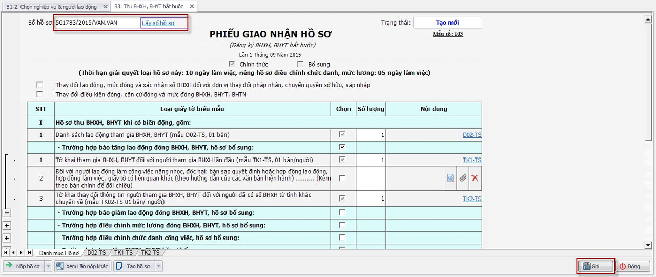Open the Tạo hồ sơ dropdown arrow
Image resolution: width=656 pixels, height=277 pixels.
pos(158,266)
